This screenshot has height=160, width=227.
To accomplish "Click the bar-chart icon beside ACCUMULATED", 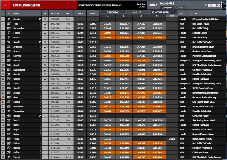I will pos(153,12).
